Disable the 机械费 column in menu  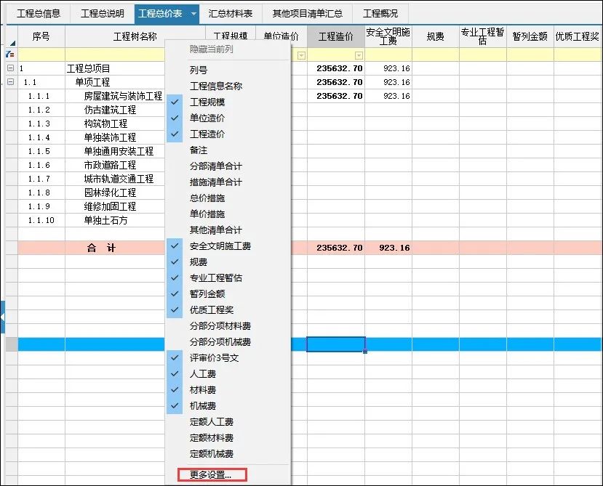[x=202, y=405]
